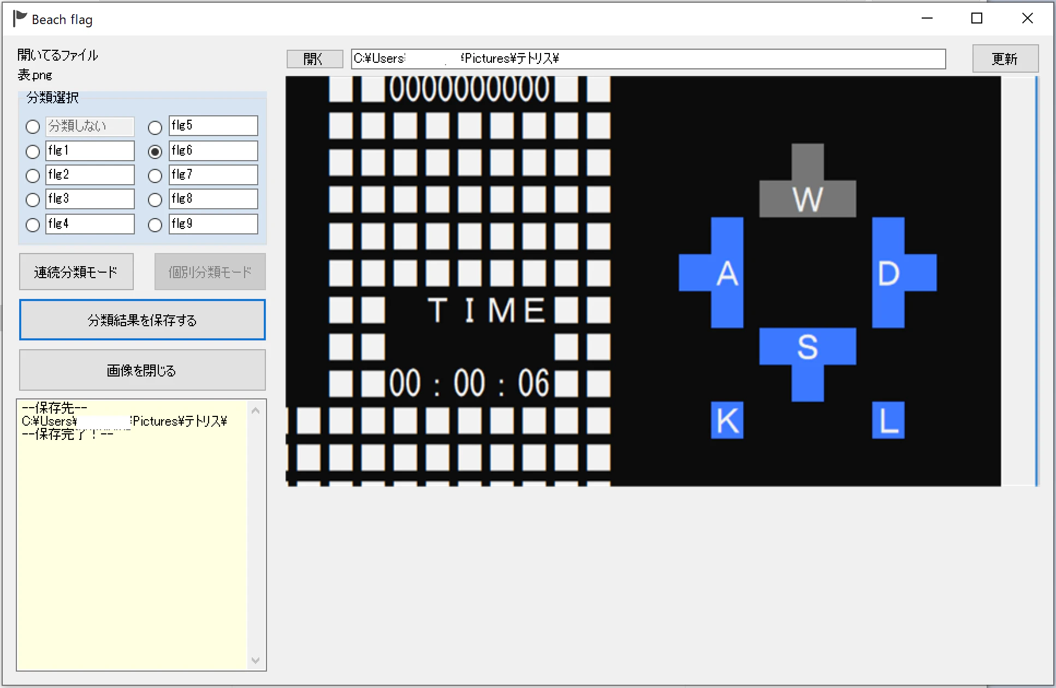1056x688 pixels.
Task: Select the flg5 radio button
Action: 155,127
